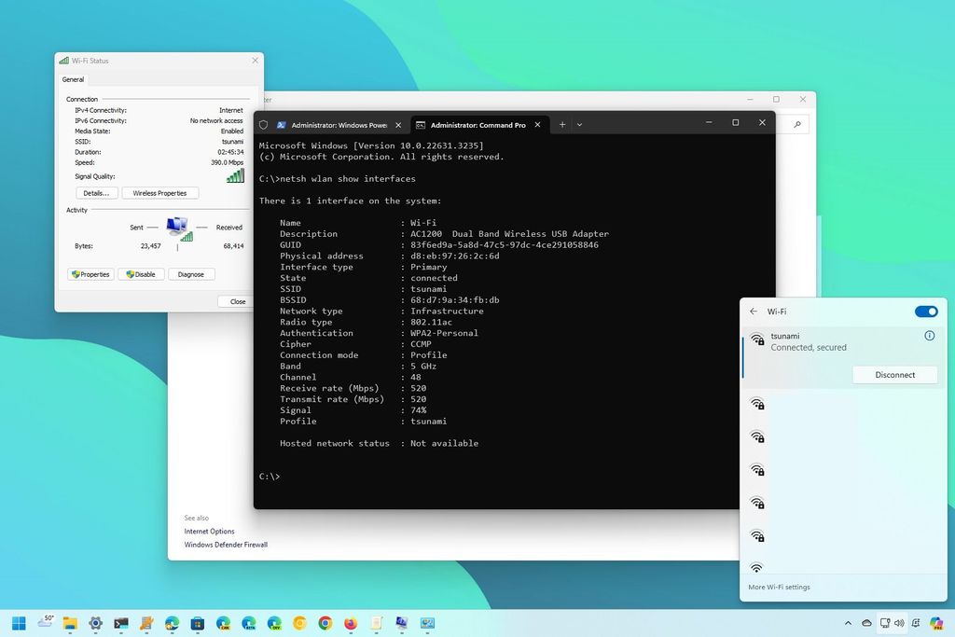Switch to the Administrator: Windows PowerShell tab
The image size is (955, 637).
[339, 124]
